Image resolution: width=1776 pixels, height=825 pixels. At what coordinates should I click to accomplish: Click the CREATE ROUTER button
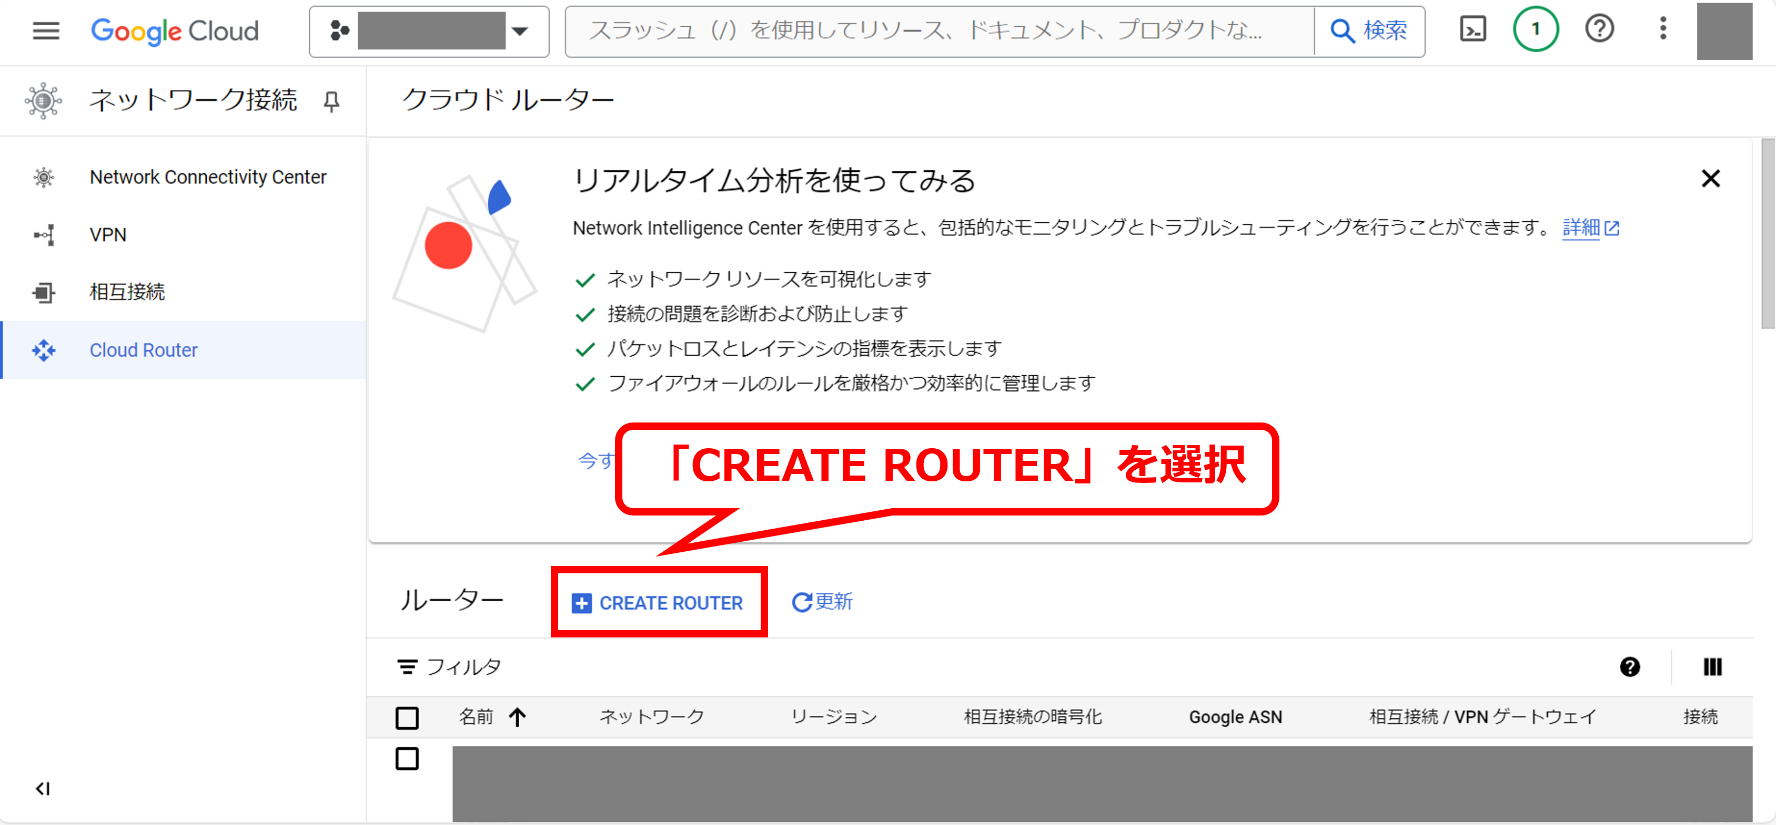pos(658,603)
